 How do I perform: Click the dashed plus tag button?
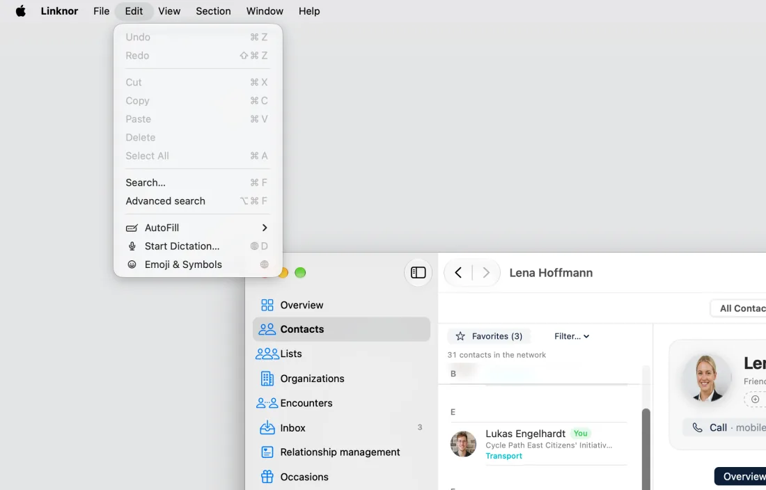756,400
